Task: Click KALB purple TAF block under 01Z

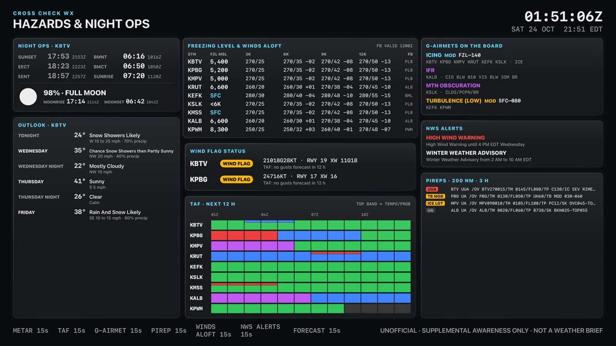Action: point(219,298)
